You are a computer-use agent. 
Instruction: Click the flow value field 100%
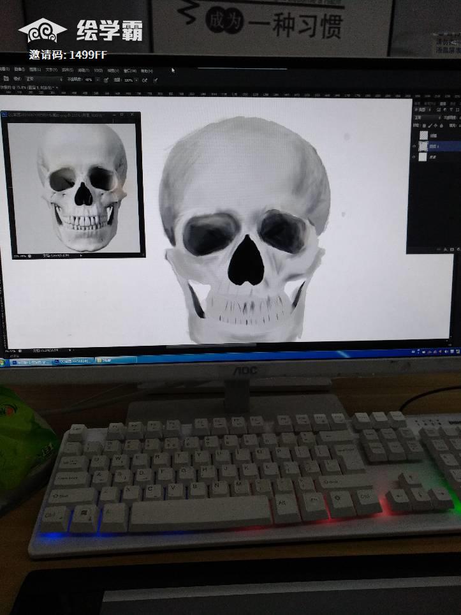point(128,80)
